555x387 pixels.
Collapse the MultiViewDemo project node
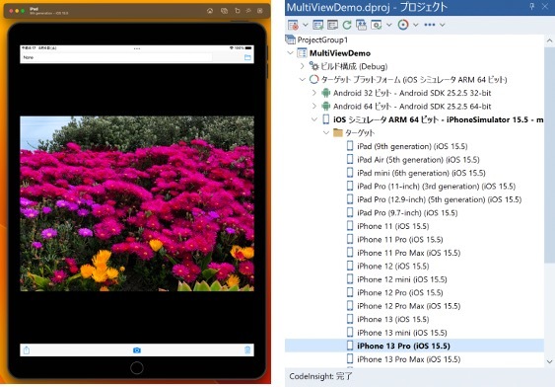[291, 53]
